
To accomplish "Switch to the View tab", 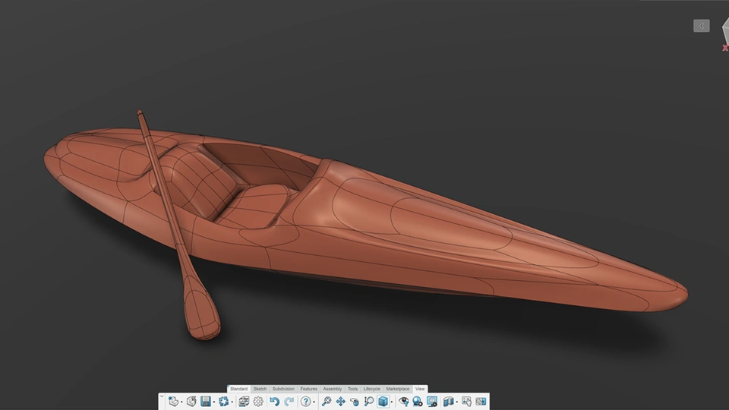I will pos(420,389).
